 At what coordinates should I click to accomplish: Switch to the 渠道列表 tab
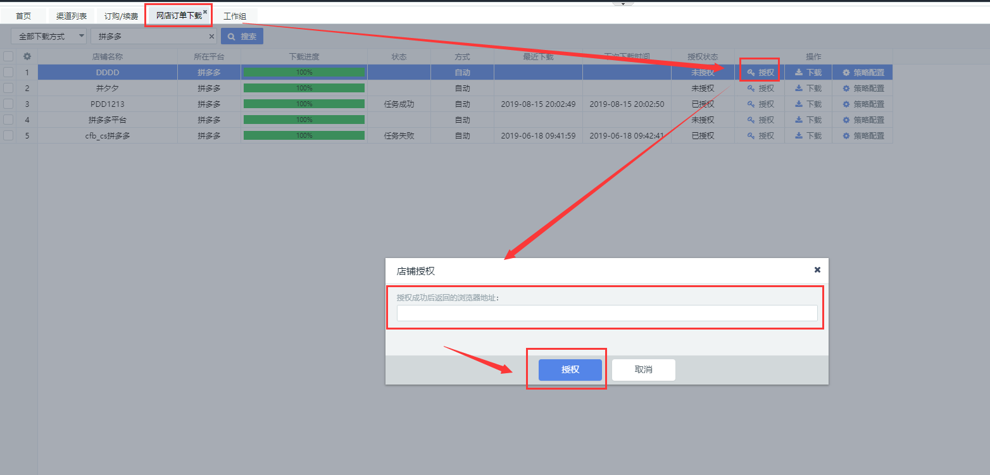pyautogui.click(x=72, y=16)
